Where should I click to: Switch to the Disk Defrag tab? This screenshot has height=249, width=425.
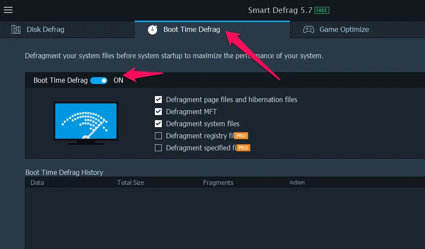coord(67,29)
